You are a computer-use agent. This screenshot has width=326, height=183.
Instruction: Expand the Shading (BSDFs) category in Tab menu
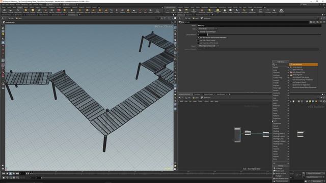[281, 134]
